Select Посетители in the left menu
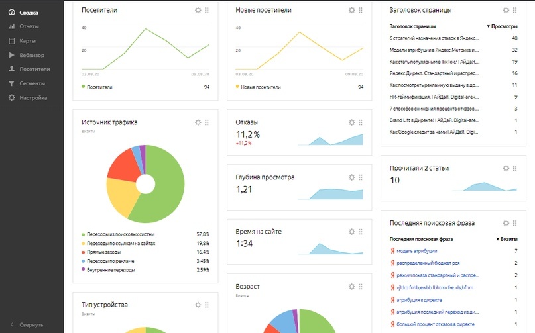Screen dimensions: 535x333 [x=34, y=70]
